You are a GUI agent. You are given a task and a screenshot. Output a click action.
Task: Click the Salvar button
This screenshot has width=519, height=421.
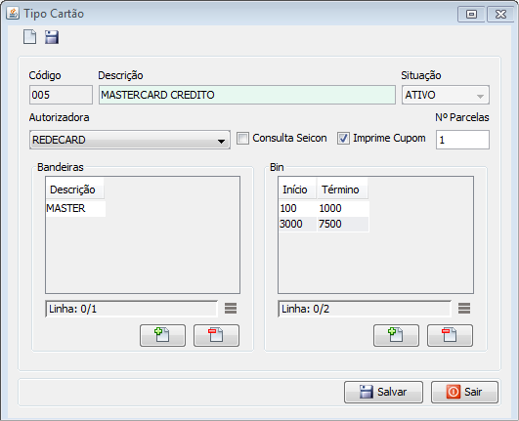click(x=383, y=393)
